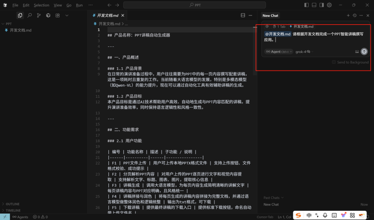Click the breadcrumb ellipsis after 开发文档.md

pos(126,24)
